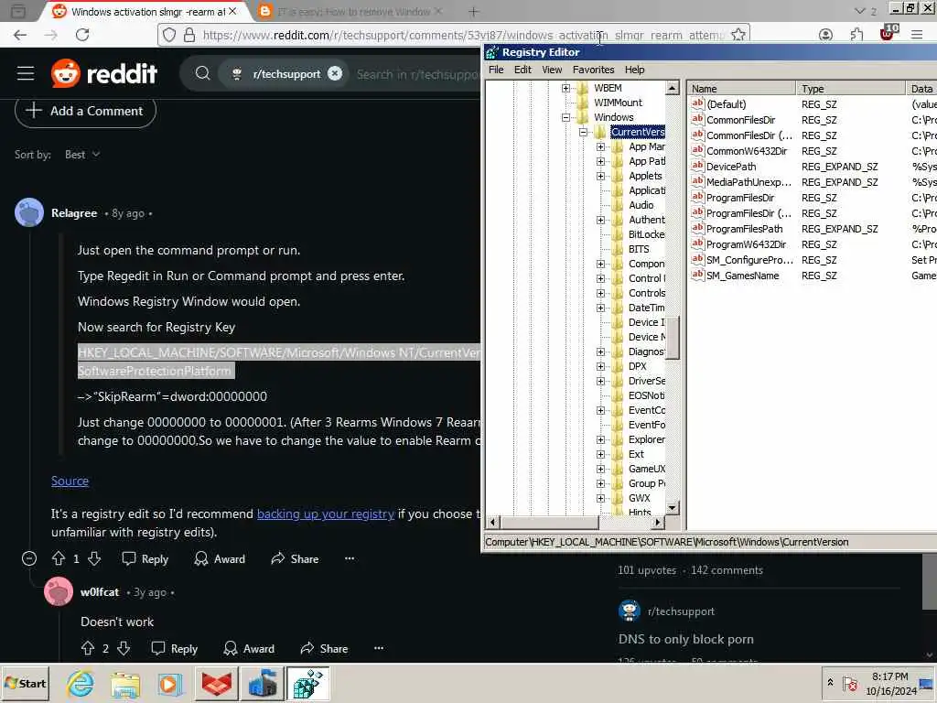Share w0lfcat's comment
Screen dimensions: 937x703
pyautogui.click(x=325, y=649)
